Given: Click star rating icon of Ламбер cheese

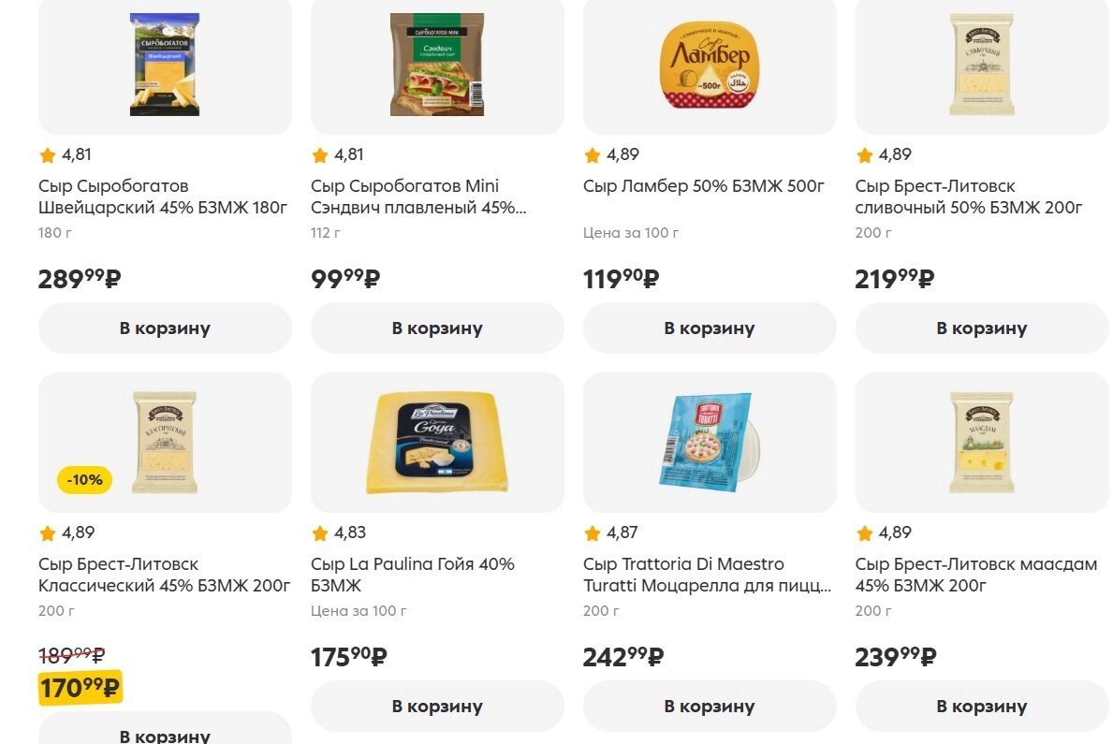Looking at the screenshot, I should point(592,155).
